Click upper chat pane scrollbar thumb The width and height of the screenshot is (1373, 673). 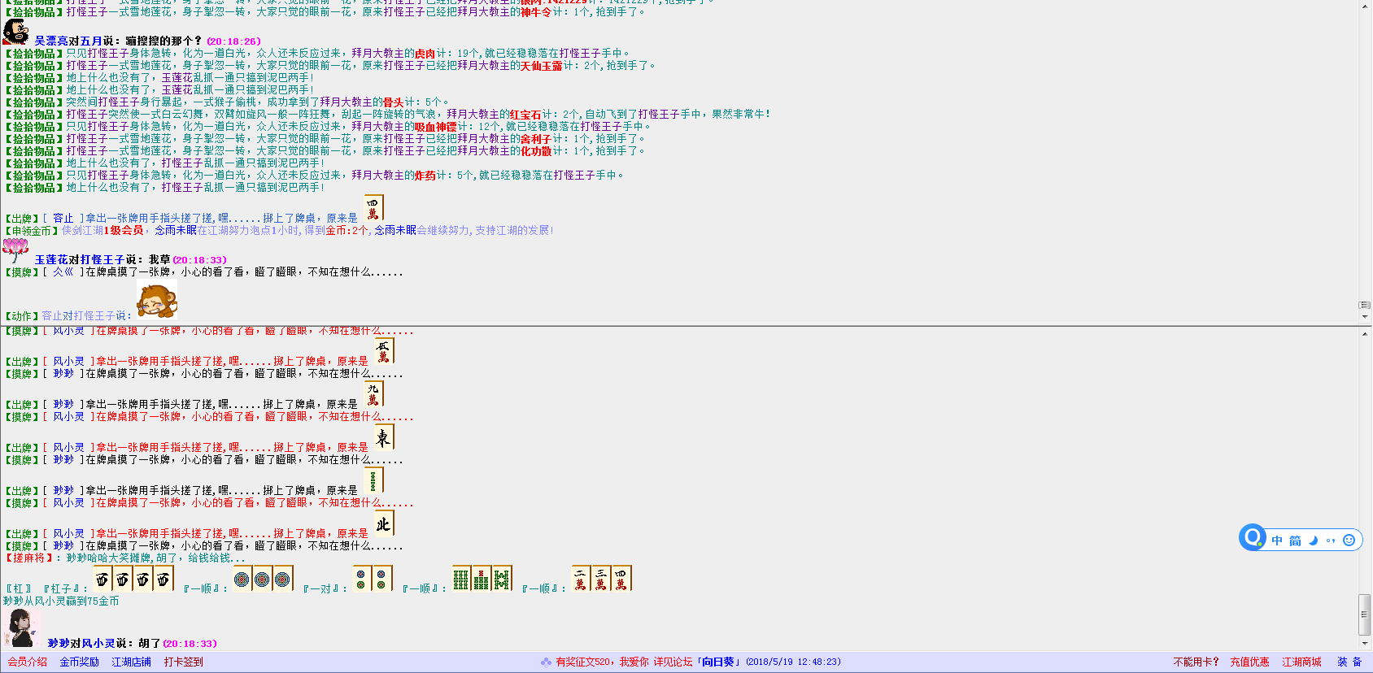coord(1365,305)
